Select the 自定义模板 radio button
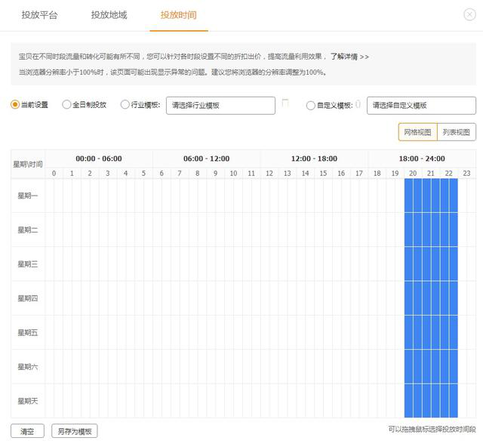Viewport: 483px width, 444px height. click(310, 106)
